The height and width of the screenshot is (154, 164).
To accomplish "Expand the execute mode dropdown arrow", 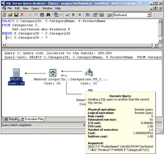I will [61, 15].
